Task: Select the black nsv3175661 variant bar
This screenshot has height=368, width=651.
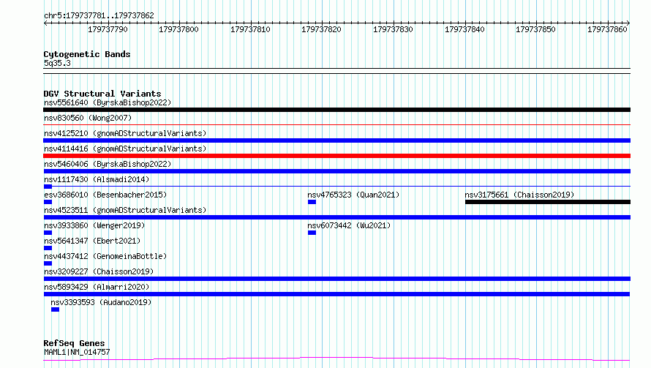Action: point(548,202)
